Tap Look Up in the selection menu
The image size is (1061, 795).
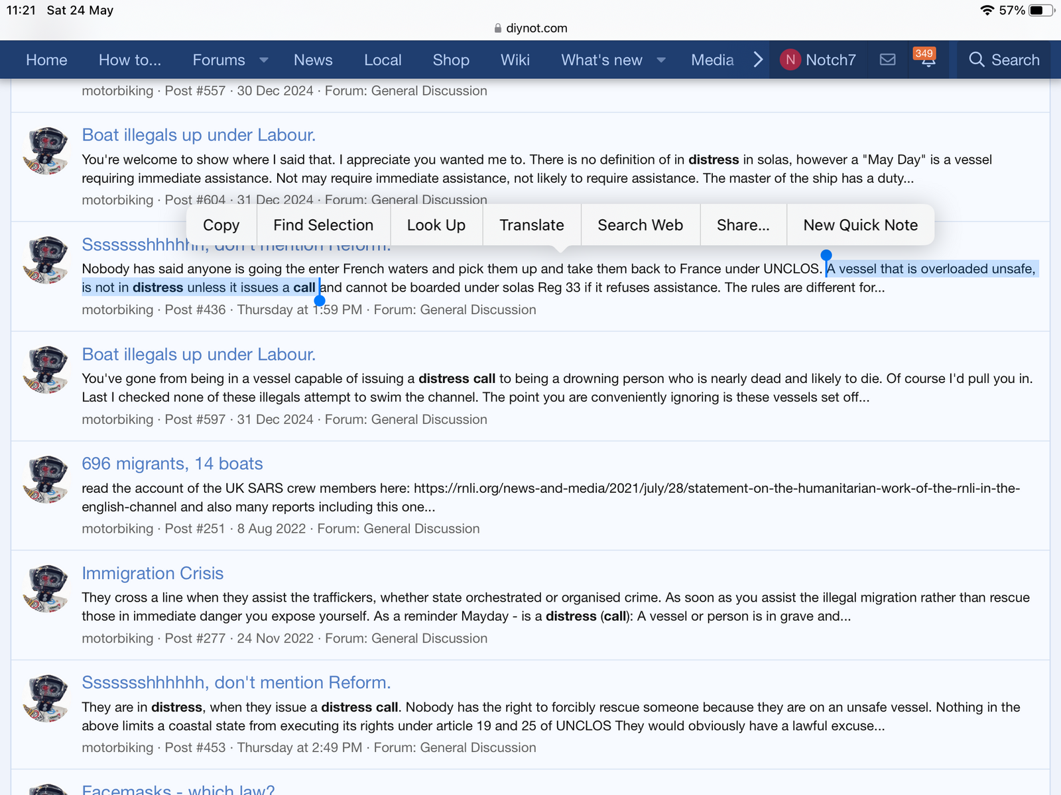pos(436,225)
